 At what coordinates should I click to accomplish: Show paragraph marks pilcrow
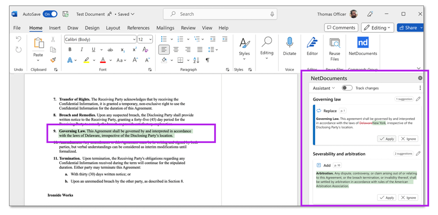click(x=207, y=60)
